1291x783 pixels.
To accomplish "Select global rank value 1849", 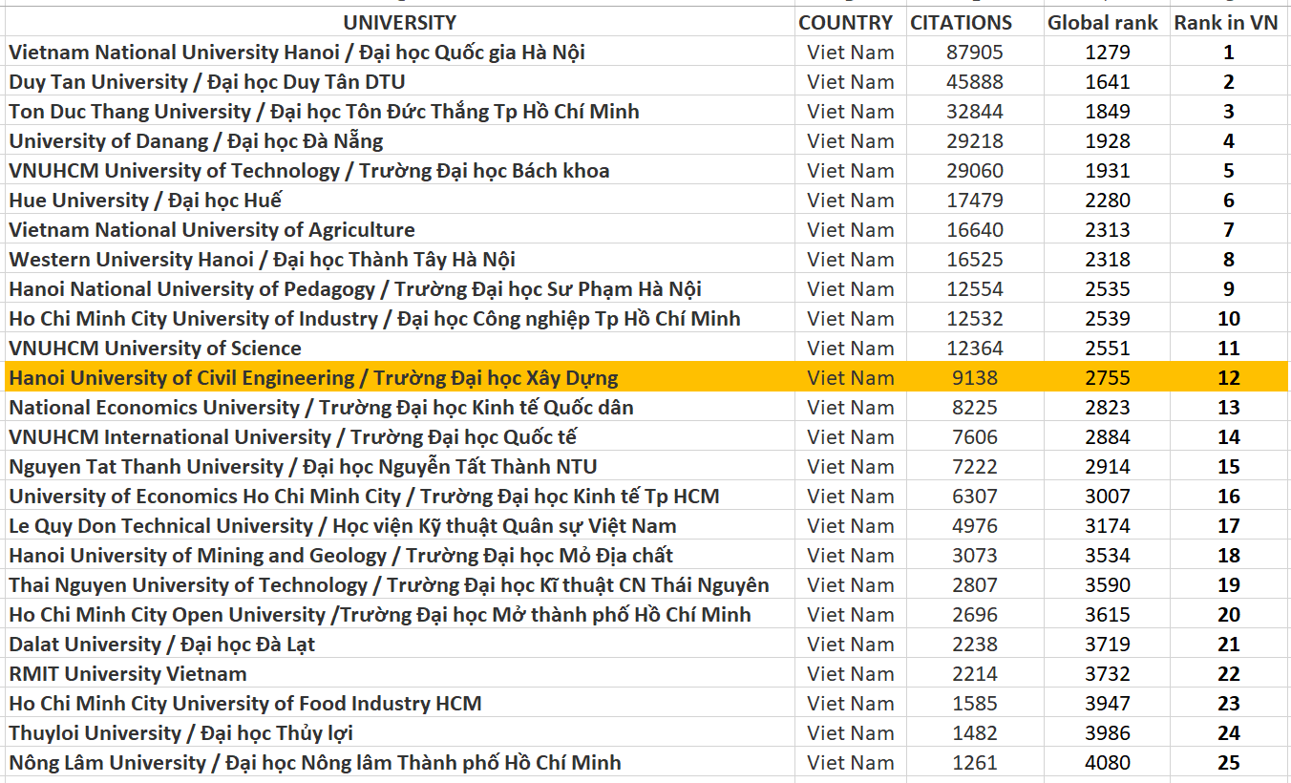I will [x=1107, y=111].
